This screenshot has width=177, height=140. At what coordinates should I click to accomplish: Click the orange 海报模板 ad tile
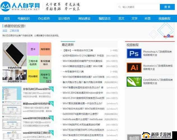tap(45, 49)
